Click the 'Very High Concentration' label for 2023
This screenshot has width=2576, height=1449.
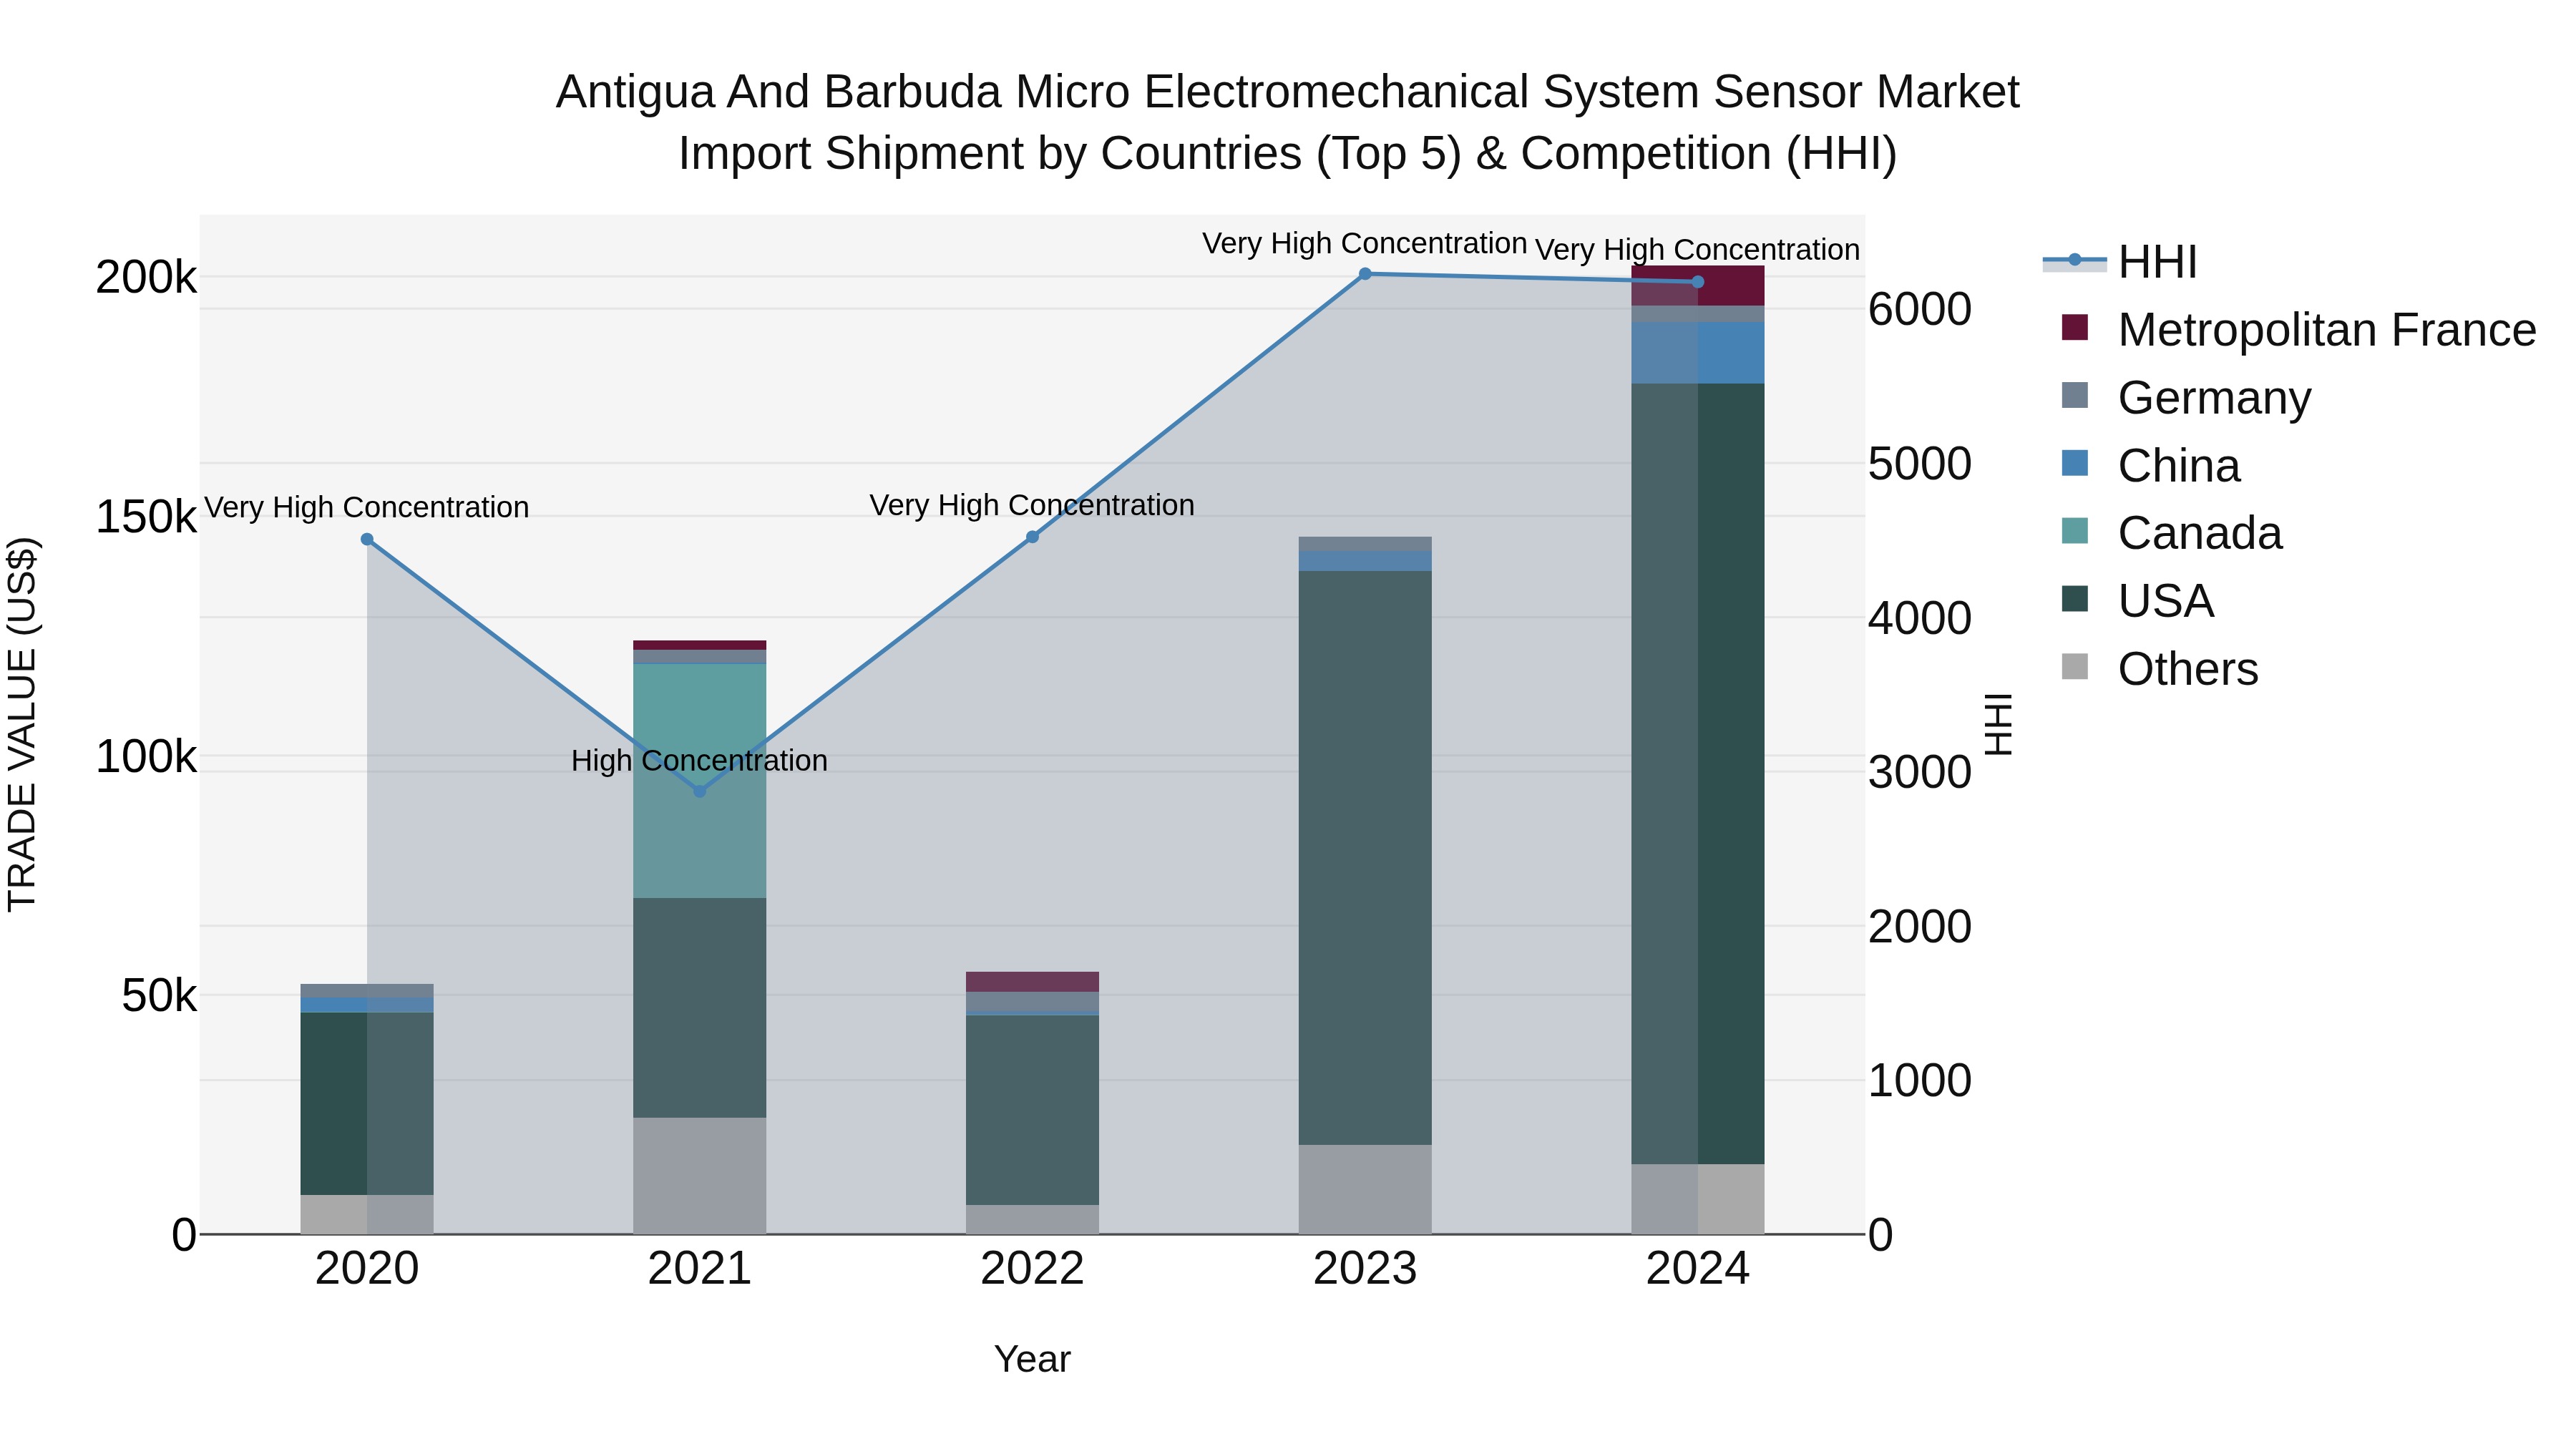1365,244
